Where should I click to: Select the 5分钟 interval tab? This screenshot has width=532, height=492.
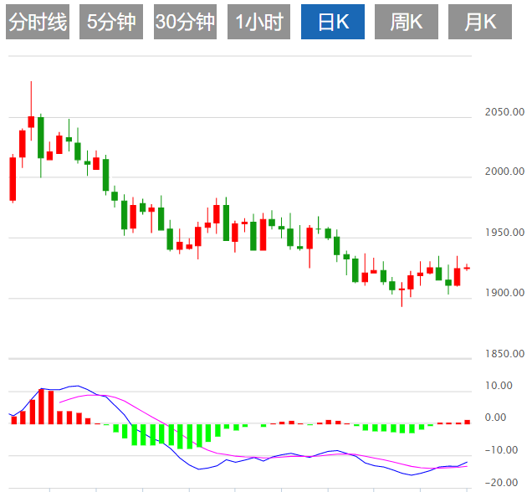click(x=111, y=22)
